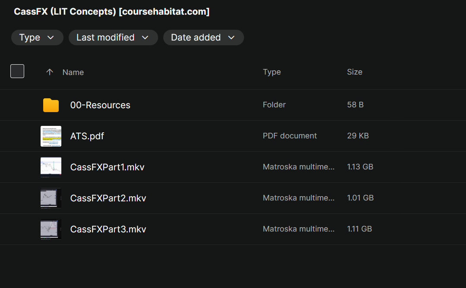Viewport: 466px width, 288px height.
Task: Click the CassFXPart3.mkv video thumbnail
Action: pyautogui.click(x=51, y=229)
